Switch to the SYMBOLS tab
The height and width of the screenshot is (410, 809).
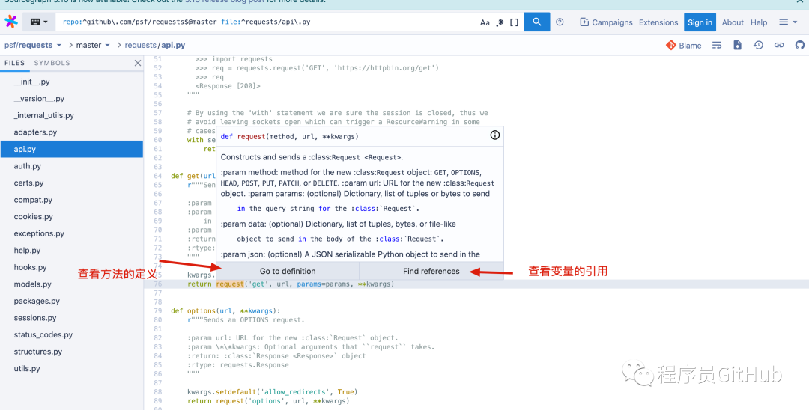[x=52, y=63]
